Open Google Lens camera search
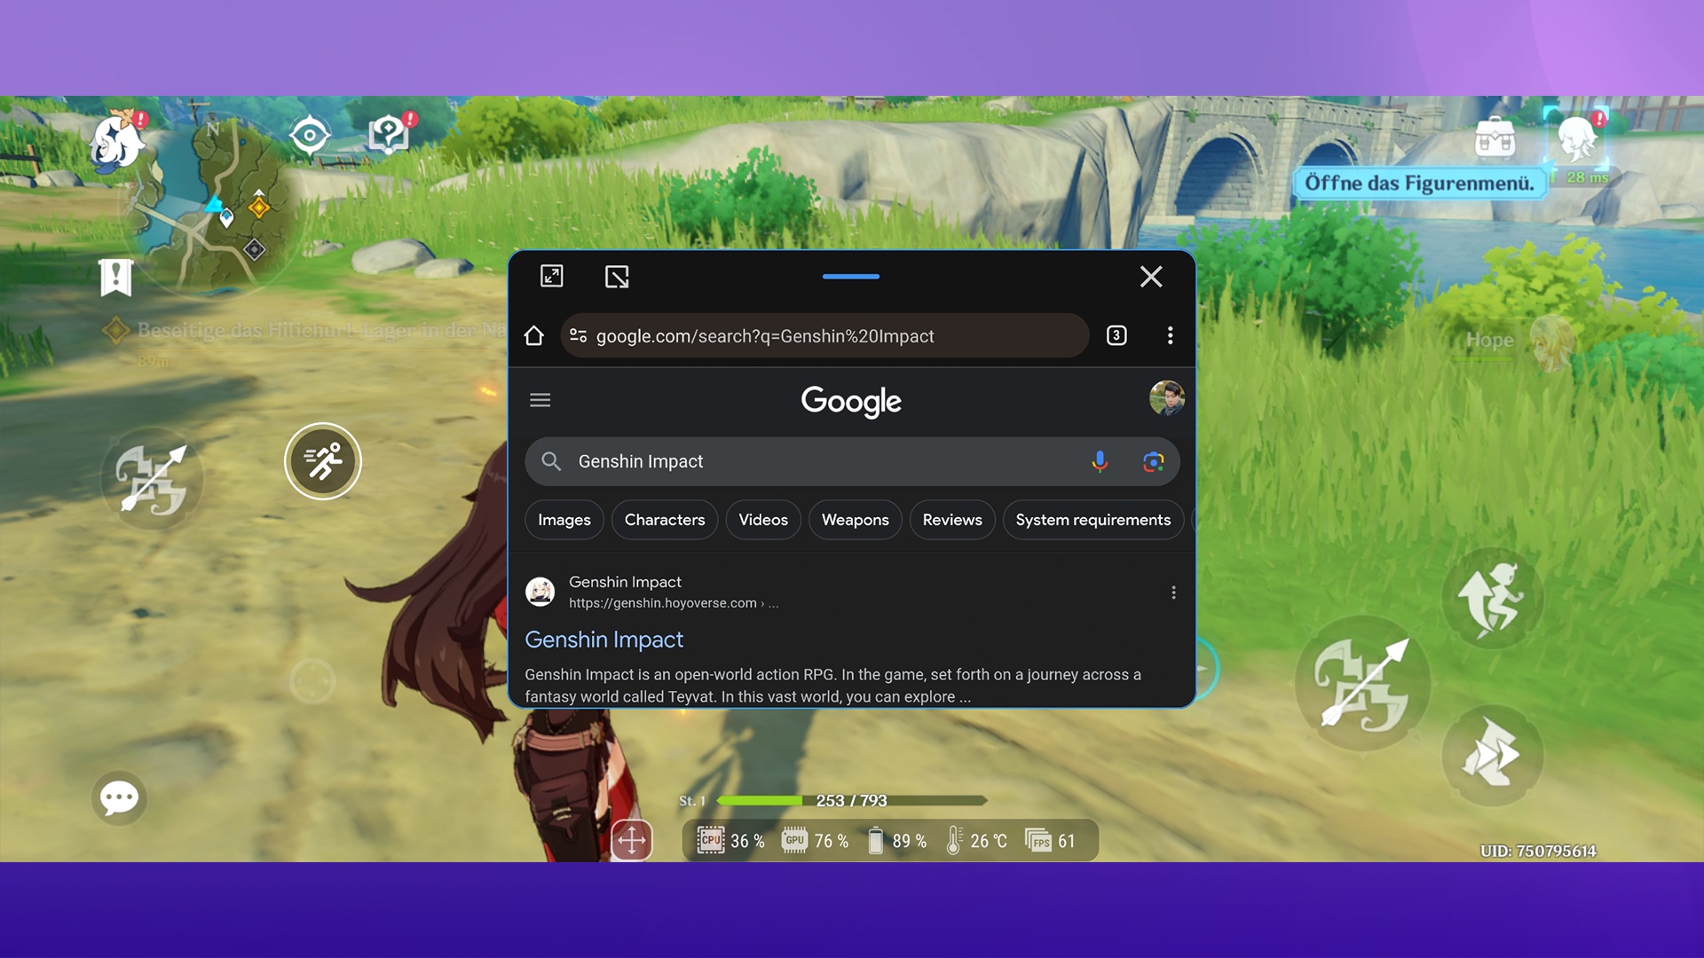This screenshot has width=1704, height=958. click(x=1153, y=461)
